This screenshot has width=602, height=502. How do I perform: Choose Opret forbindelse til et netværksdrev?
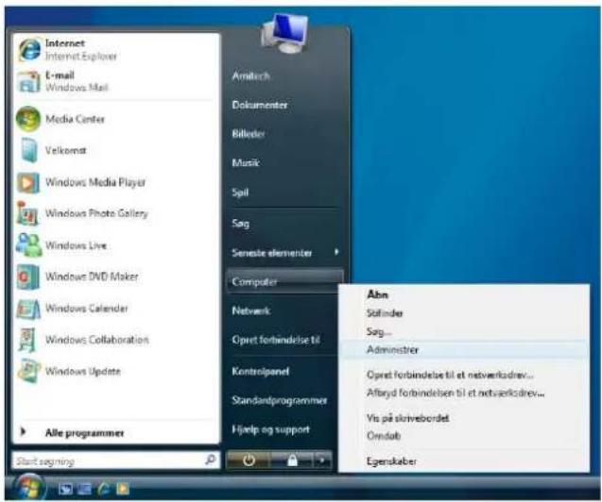tap(450, 375)
